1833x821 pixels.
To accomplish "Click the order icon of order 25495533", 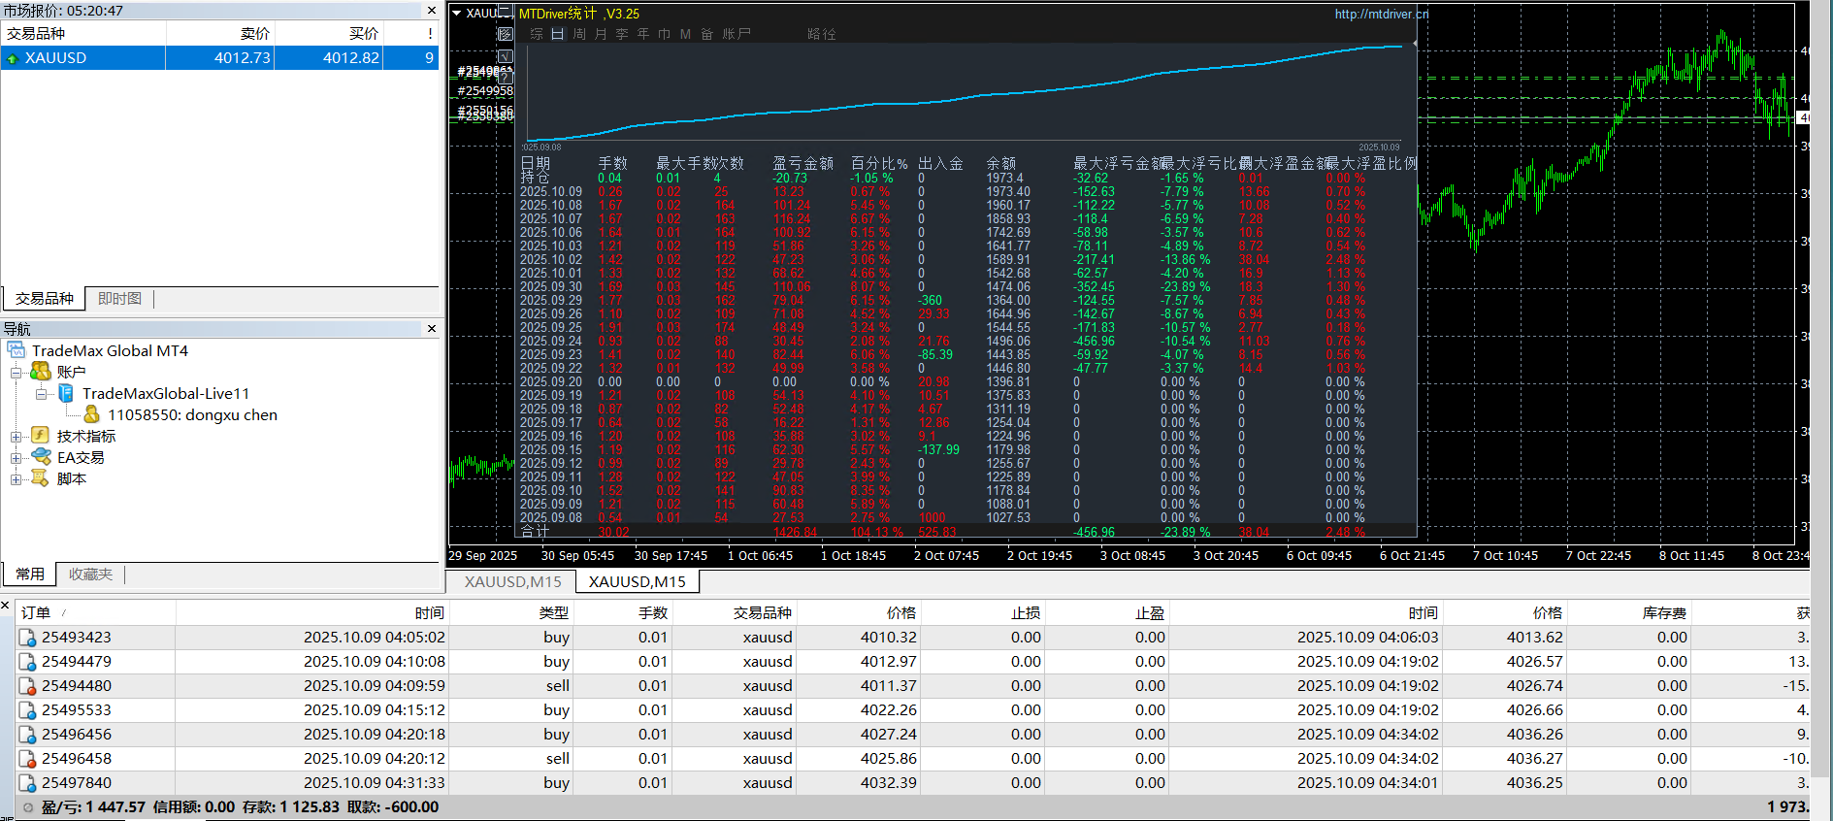I will 28,710.
